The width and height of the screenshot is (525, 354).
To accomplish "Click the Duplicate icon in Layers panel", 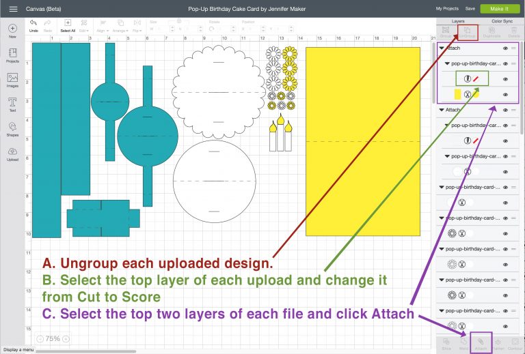I will [x=492, y=32].
